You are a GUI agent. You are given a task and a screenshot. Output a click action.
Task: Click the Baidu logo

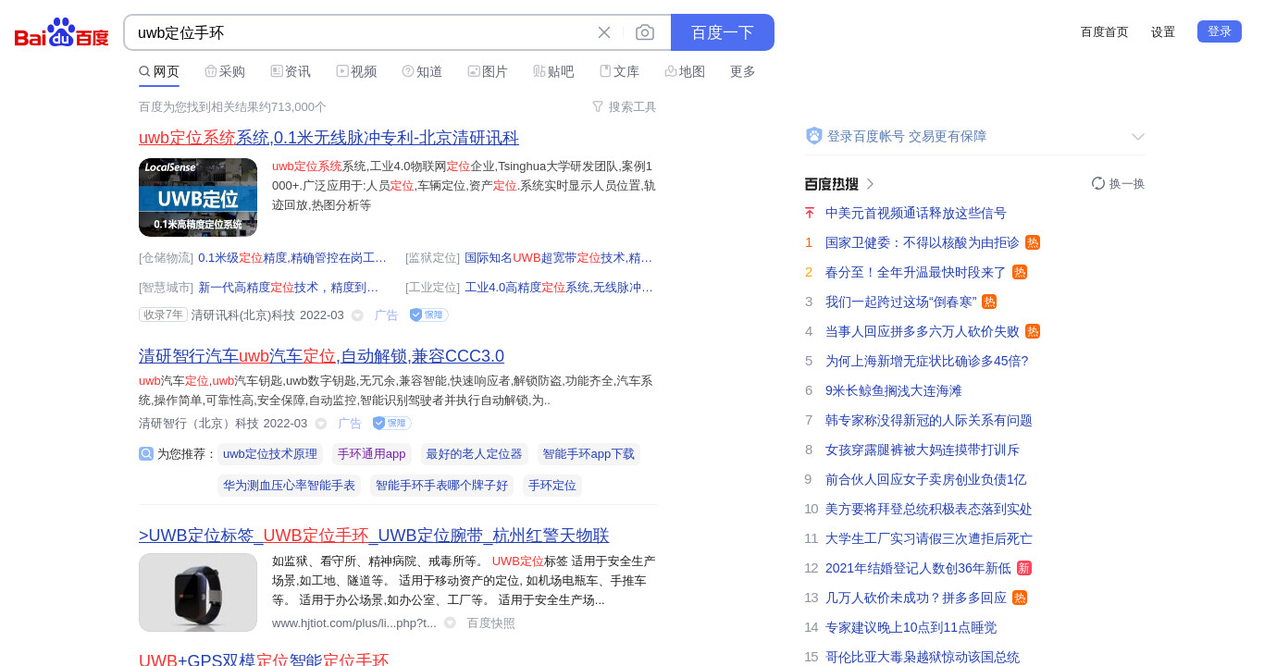pyautogui.click(x=62, y=33)
